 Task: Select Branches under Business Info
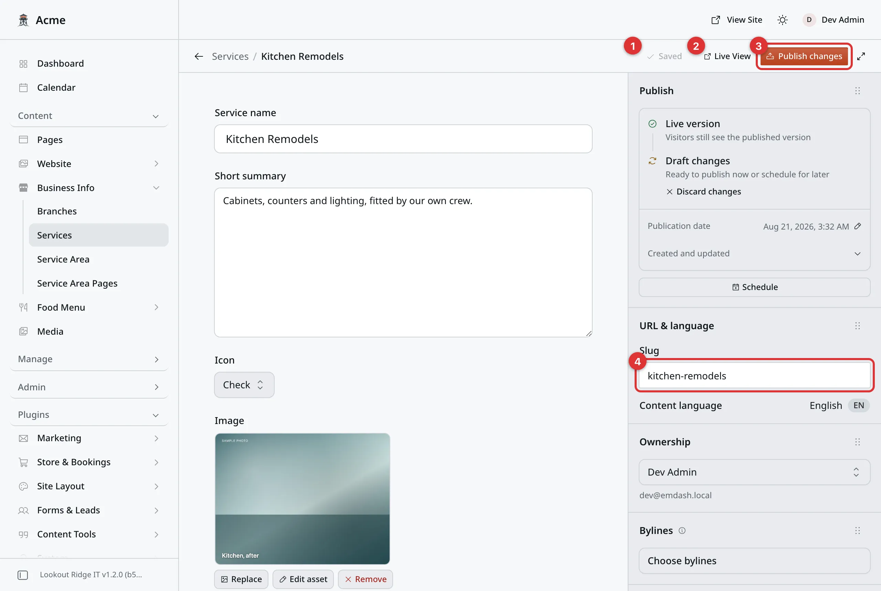coord(98,211)
